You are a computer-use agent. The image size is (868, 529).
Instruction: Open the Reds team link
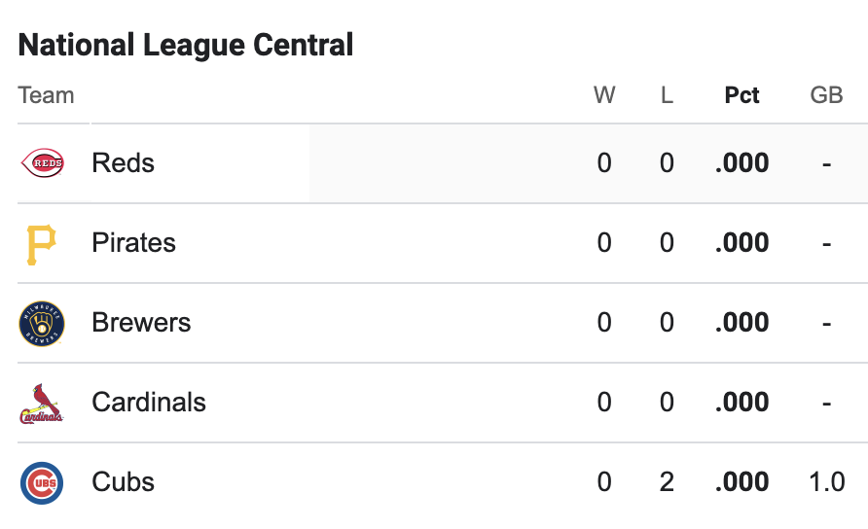[x=123, y=162]
